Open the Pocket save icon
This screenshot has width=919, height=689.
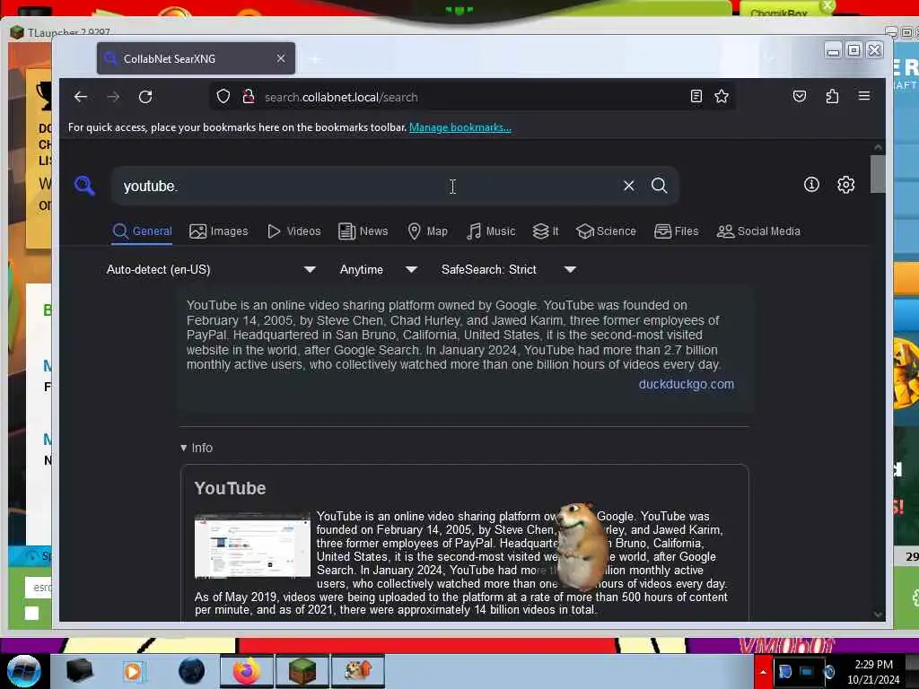click(800, 96)
